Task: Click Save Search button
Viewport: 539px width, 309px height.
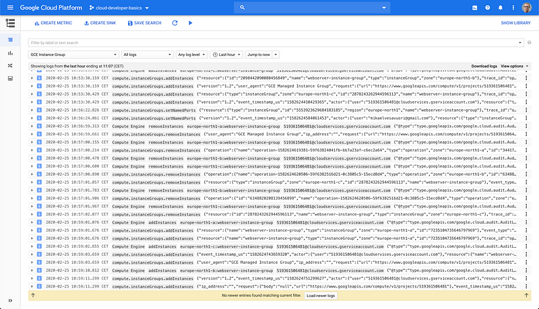Action: pyautogui.click(x=144, y=23)
